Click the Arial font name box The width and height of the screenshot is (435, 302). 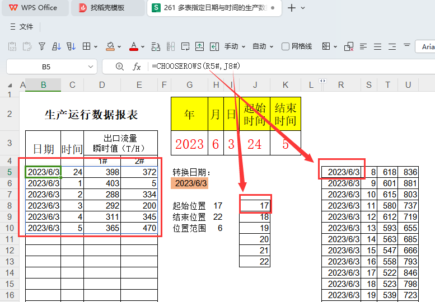coord(425,46)
